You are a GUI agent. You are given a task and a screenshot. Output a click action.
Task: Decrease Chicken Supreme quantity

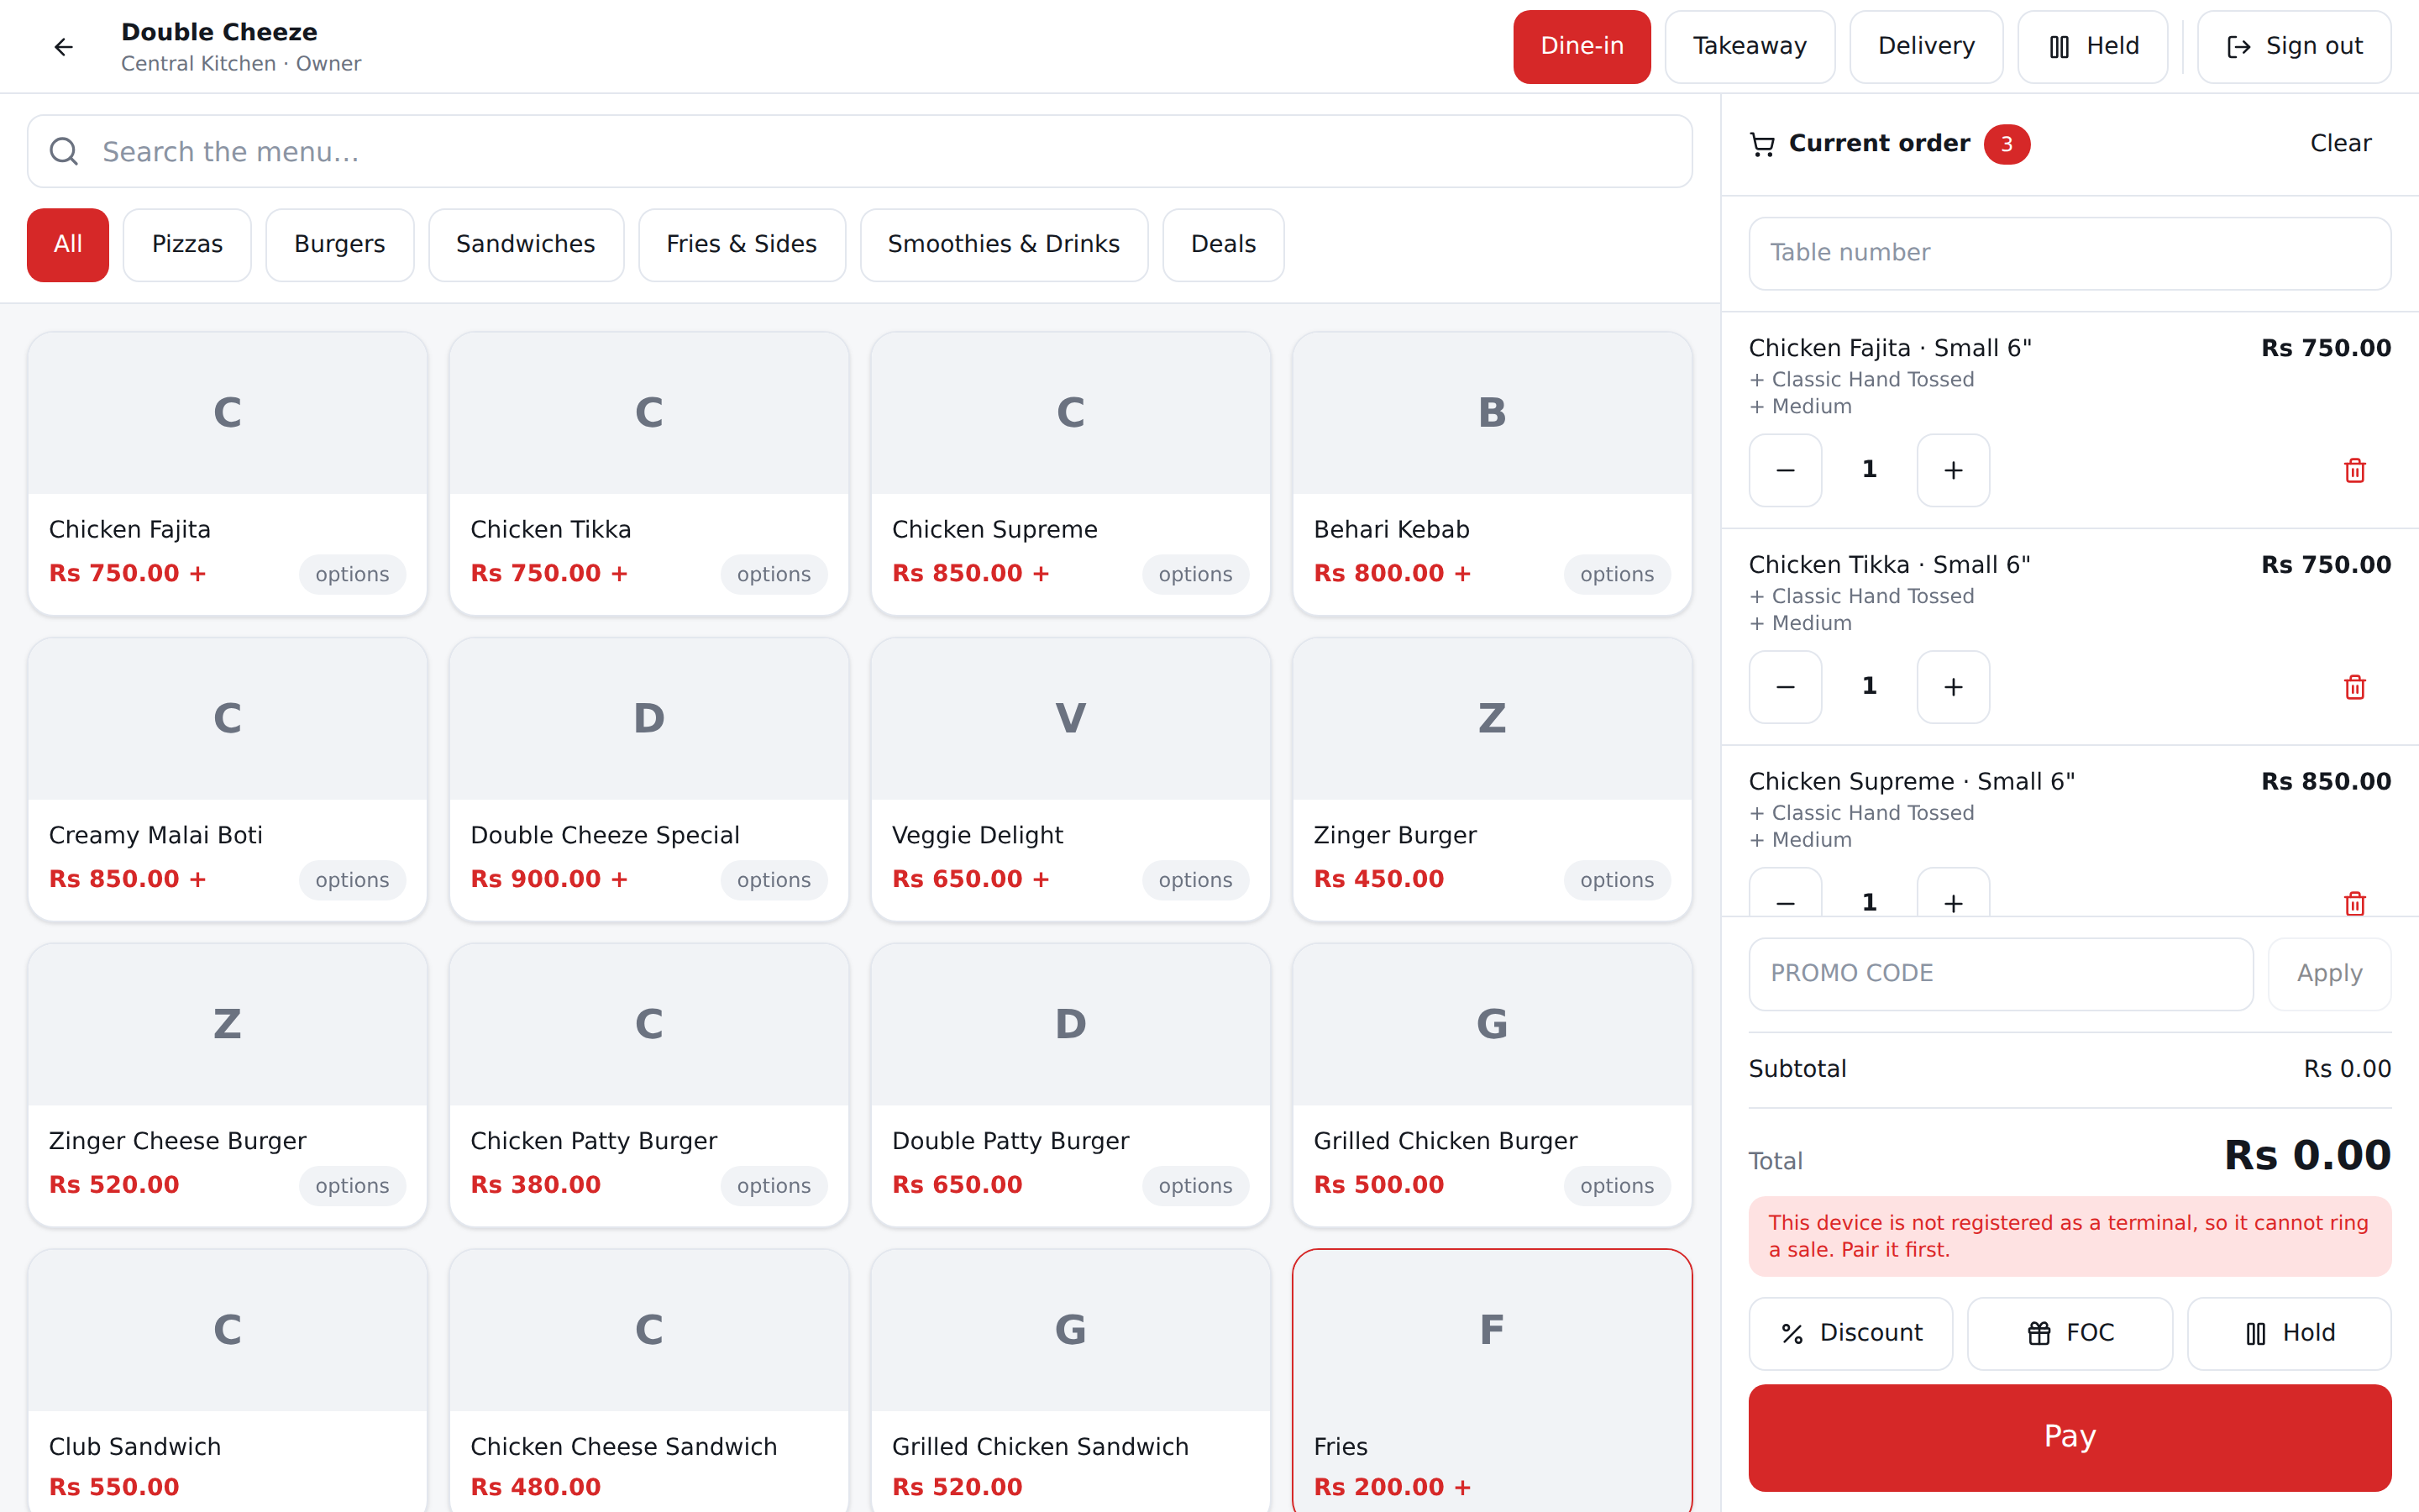(x=1785, y=893)
